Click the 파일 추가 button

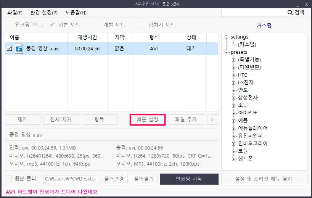click(186, 119)
